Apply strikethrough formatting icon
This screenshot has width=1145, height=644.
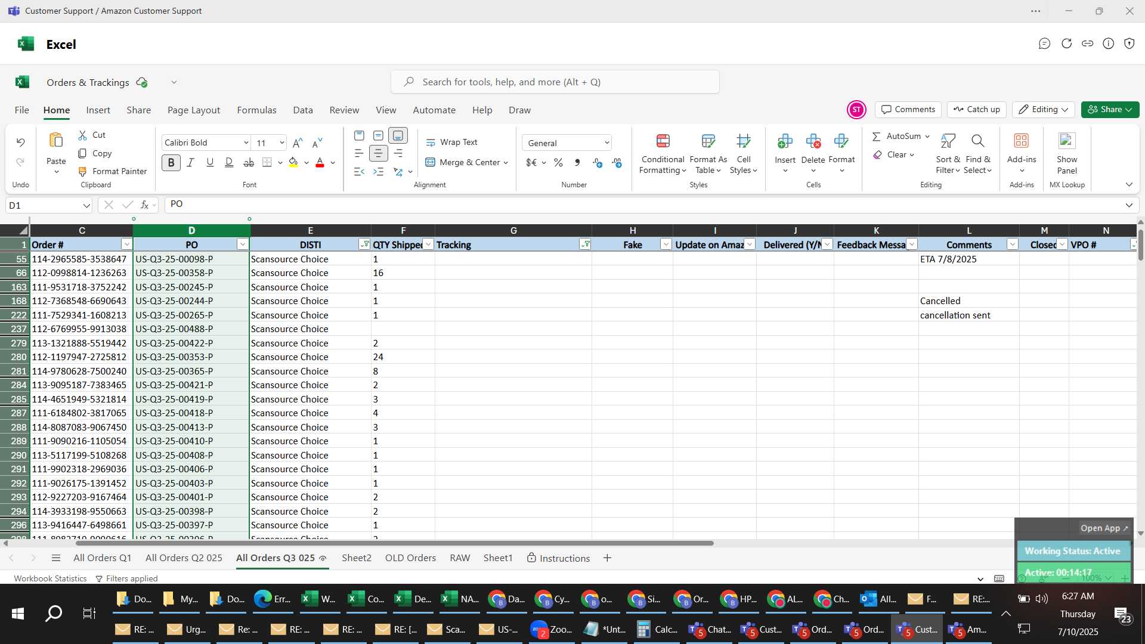249,162
